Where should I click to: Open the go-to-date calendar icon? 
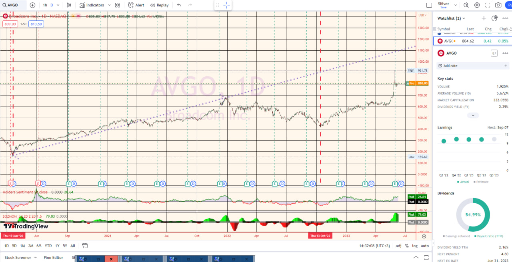tap(85, 246)
